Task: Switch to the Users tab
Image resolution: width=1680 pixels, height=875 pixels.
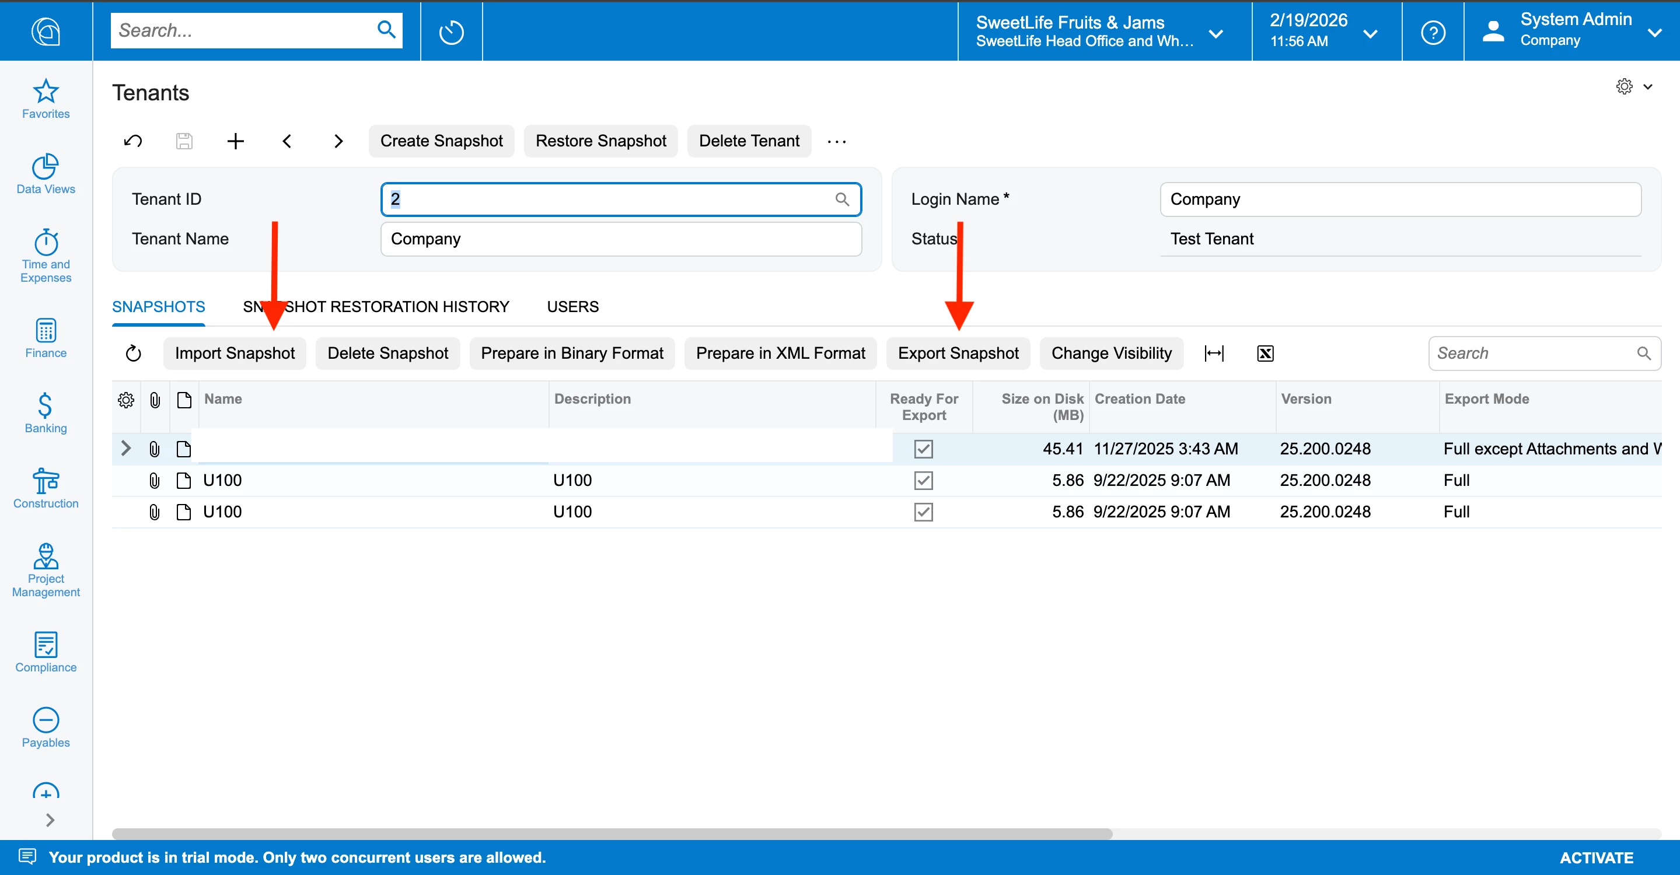Action: pos(572,306)
